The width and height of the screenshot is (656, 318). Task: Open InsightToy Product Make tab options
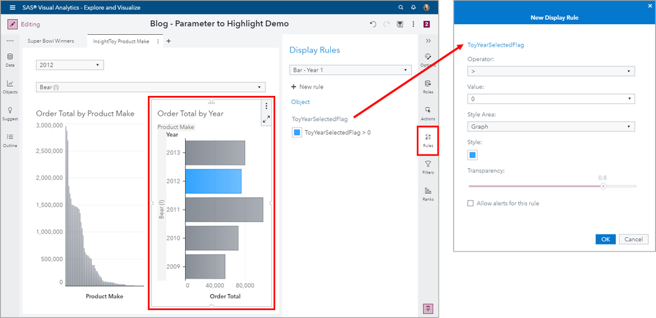[x=158, y=41]
